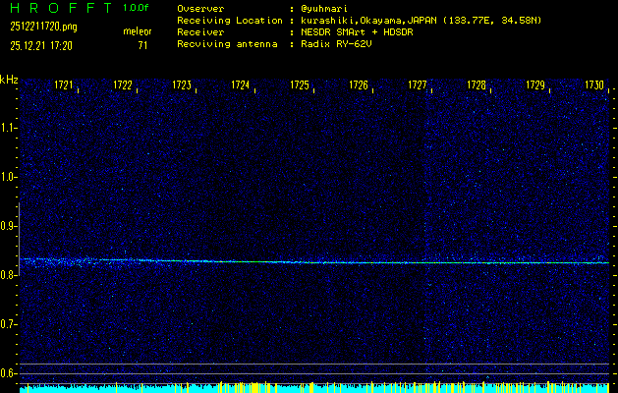This screenshot has height=393, width=618.
Task: Click the 1.0.0f version label
Action: (138, 8)
